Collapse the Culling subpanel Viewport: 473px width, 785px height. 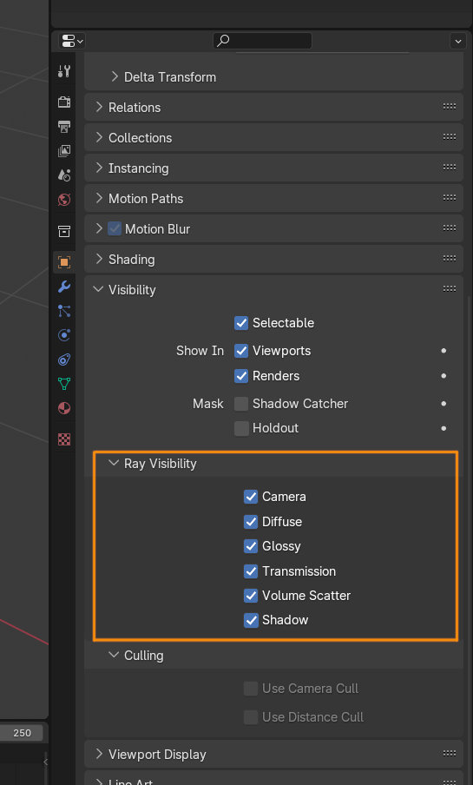[x=114, y=655]
